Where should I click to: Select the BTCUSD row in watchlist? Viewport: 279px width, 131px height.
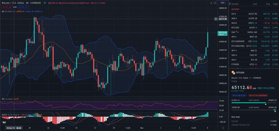254,28
